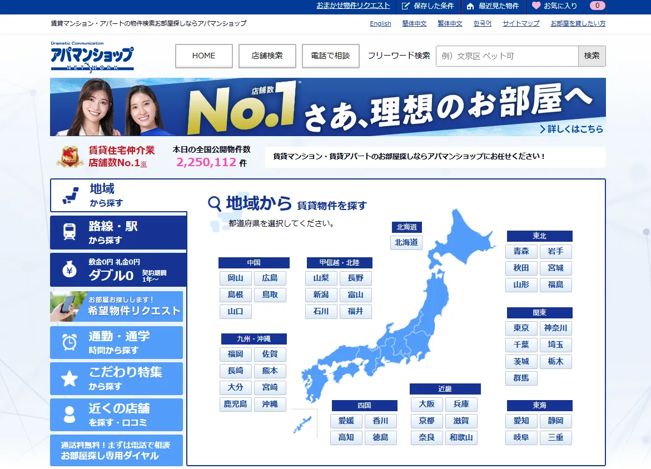Click the alarm clock commute icon
Viewport: 651px width, 469px height.
(69, 342)
